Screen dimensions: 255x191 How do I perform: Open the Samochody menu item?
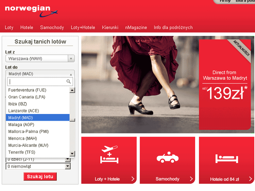tap(52, 27)
